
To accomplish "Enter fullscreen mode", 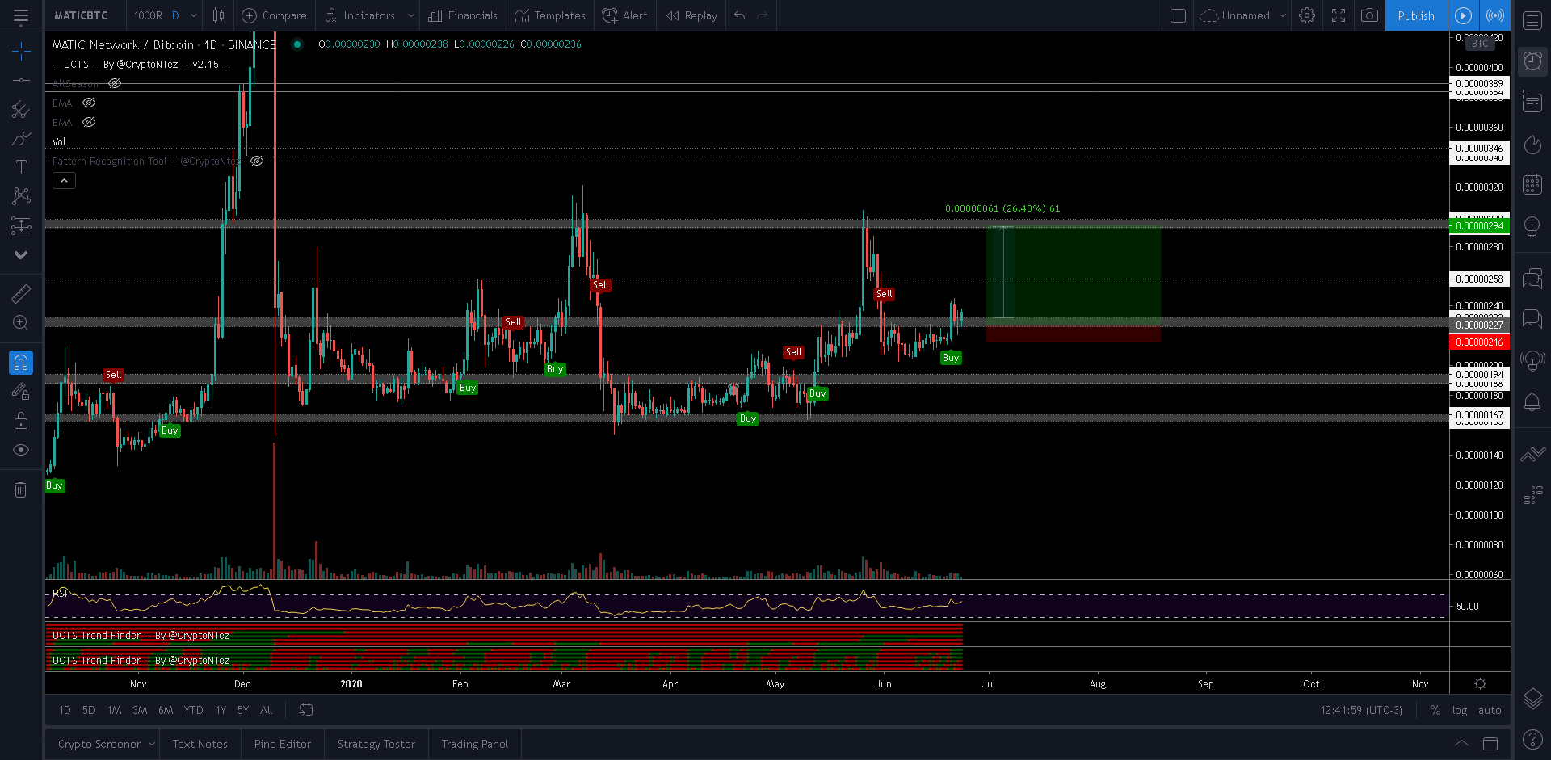I will pyautogui.click(x=1339, y=15).
